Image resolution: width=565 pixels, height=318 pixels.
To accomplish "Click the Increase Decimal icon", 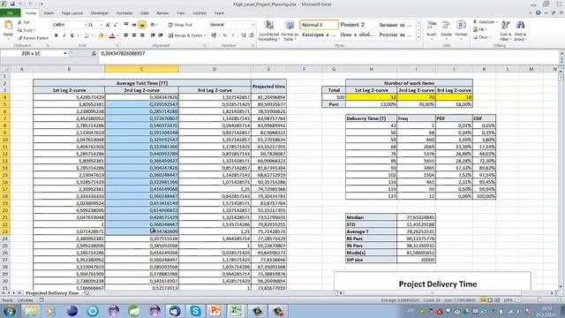I will [x=244, y=35].
